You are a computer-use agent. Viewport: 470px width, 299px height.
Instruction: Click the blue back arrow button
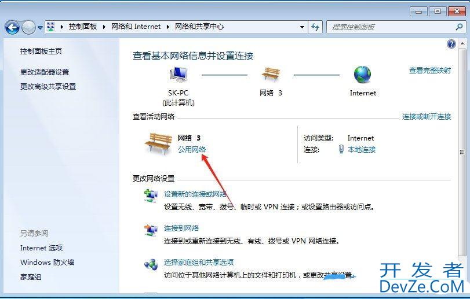[12, 28]
